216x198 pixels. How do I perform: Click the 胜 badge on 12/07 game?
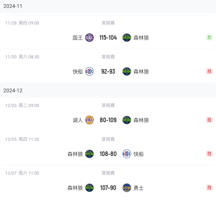[209, 188]
